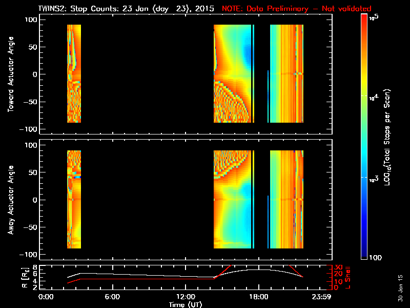
Task: Select the "0:00" time tick label
Action: pyautogui.click(x=46, y=297)
